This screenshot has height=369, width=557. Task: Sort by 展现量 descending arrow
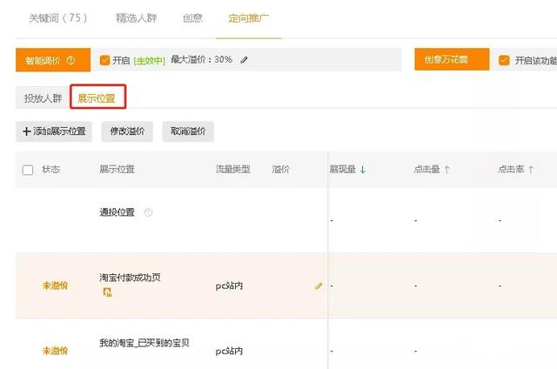pos(363,170)
